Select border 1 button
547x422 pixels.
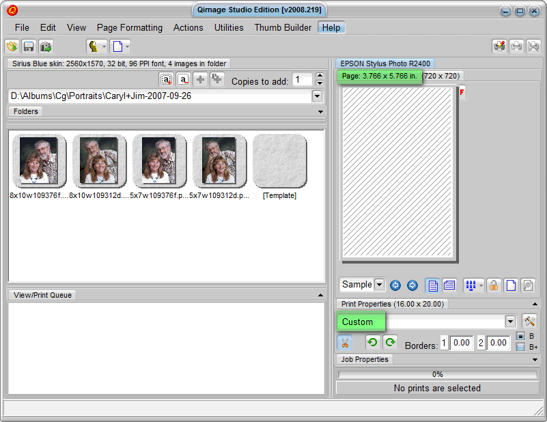click(444, 343)
